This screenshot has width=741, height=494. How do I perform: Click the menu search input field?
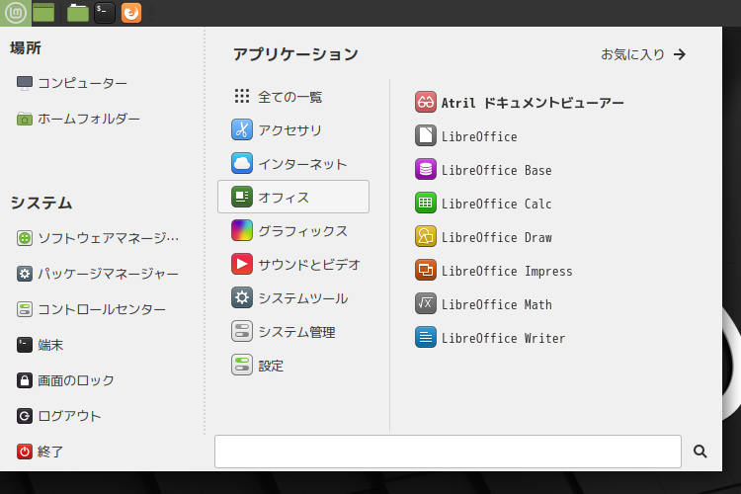pos(448,452)
